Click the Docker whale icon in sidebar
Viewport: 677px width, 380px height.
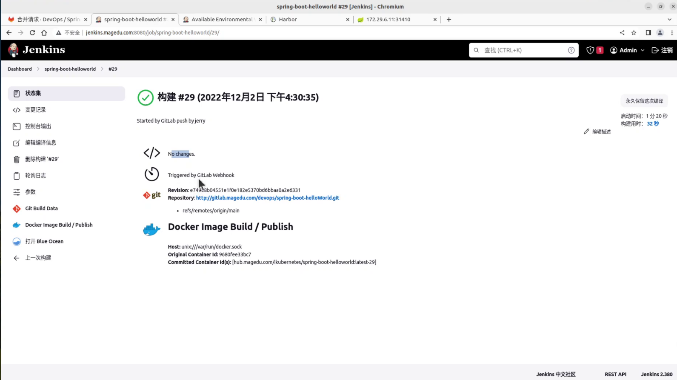[17, 225]
